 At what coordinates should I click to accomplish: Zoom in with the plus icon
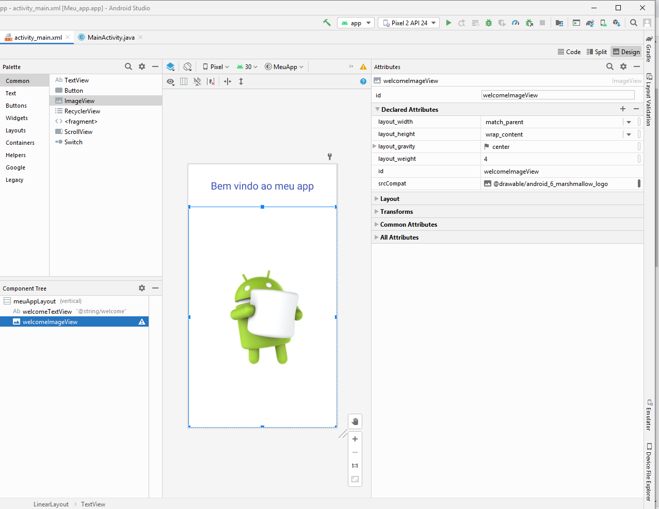(355, 439)
